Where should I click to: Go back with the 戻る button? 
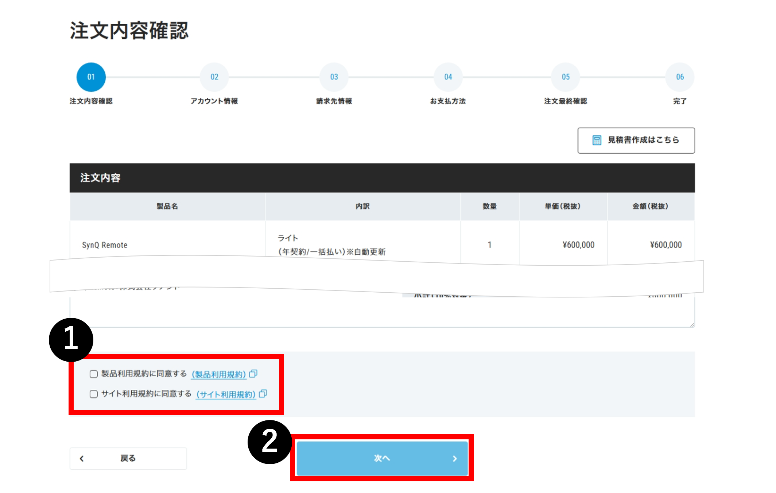click(x=128, y=459)
